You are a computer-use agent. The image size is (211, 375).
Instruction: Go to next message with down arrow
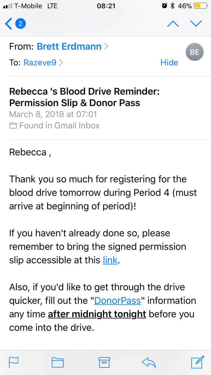click(x=196, y=24)
